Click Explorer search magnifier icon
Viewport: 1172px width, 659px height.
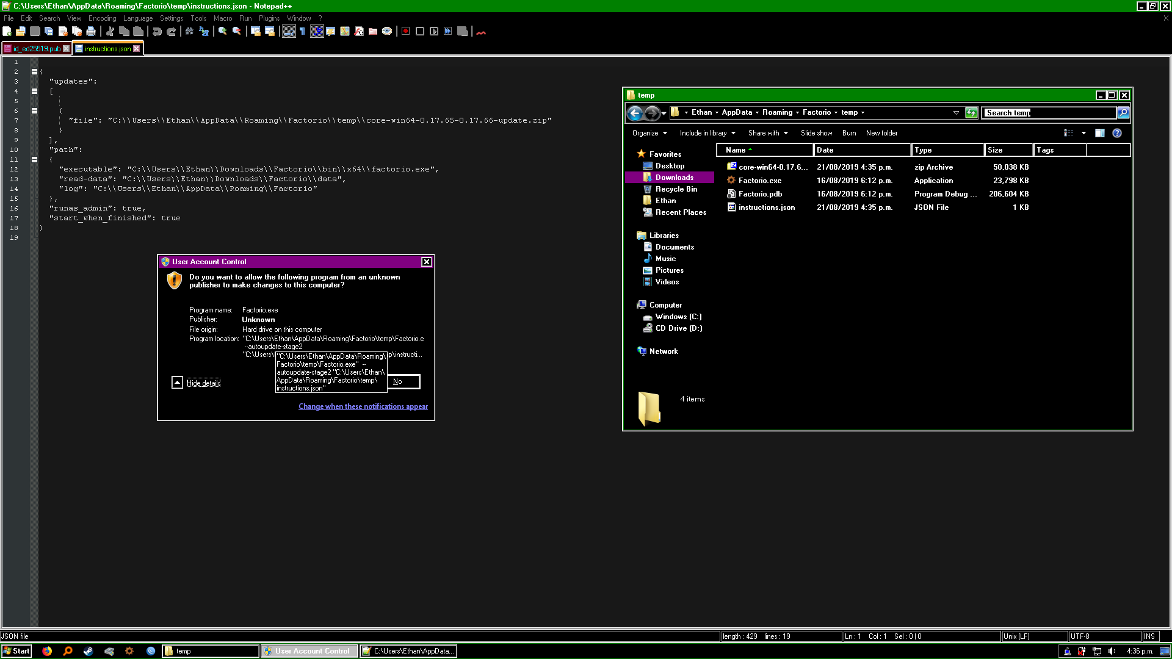click(x=1123, y=112)
